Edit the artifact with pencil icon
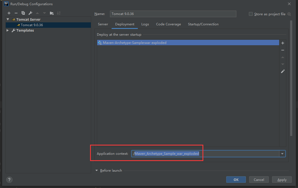 click(283, 71)
